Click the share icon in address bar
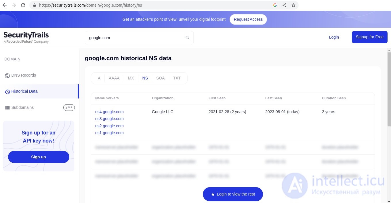 click(284, 5)
